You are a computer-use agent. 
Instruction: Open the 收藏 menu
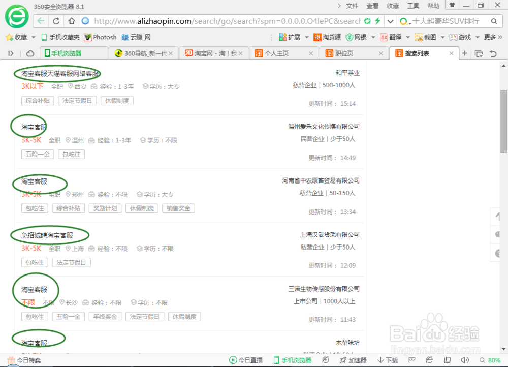coord(393,6)
